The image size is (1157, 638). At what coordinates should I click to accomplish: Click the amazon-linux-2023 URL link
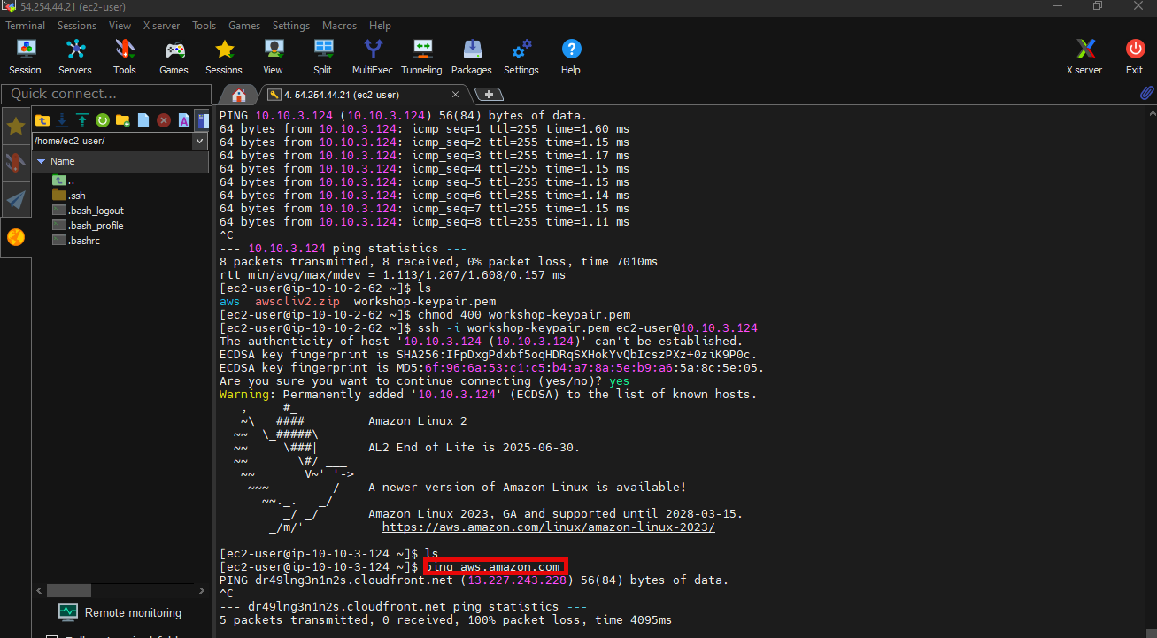549,527
